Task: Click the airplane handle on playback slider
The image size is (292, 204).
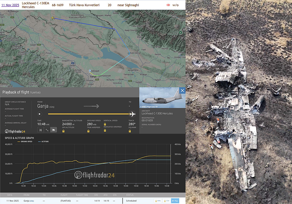Action: coord(132,114)
